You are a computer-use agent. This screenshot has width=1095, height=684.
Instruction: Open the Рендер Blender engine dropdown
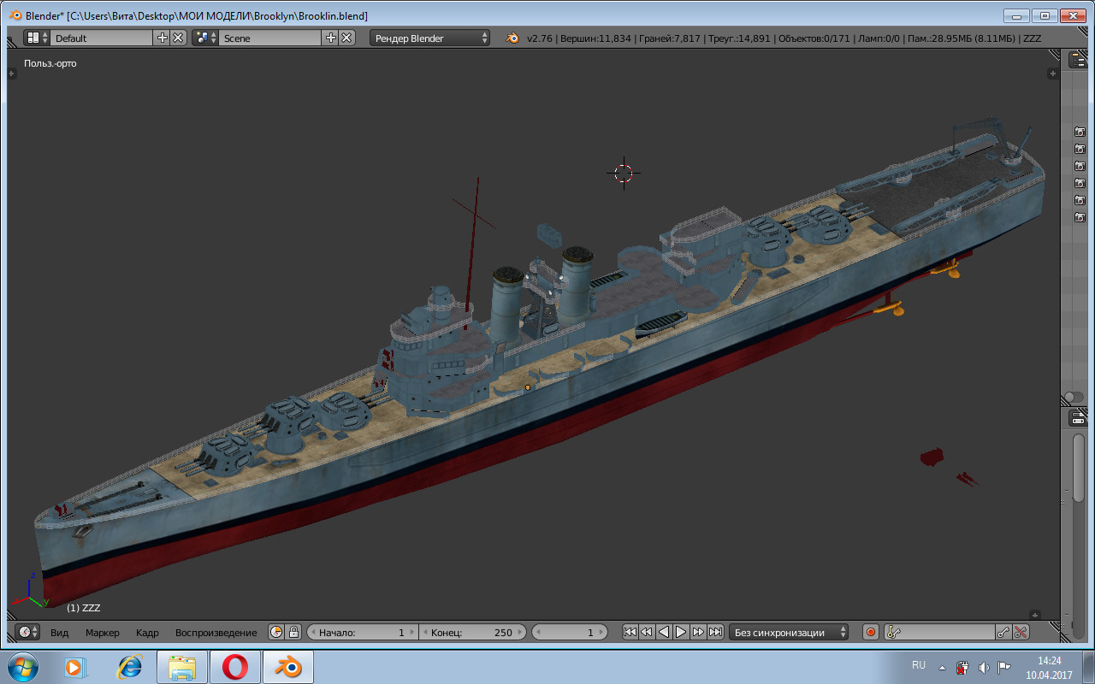(x=430, y=38)
